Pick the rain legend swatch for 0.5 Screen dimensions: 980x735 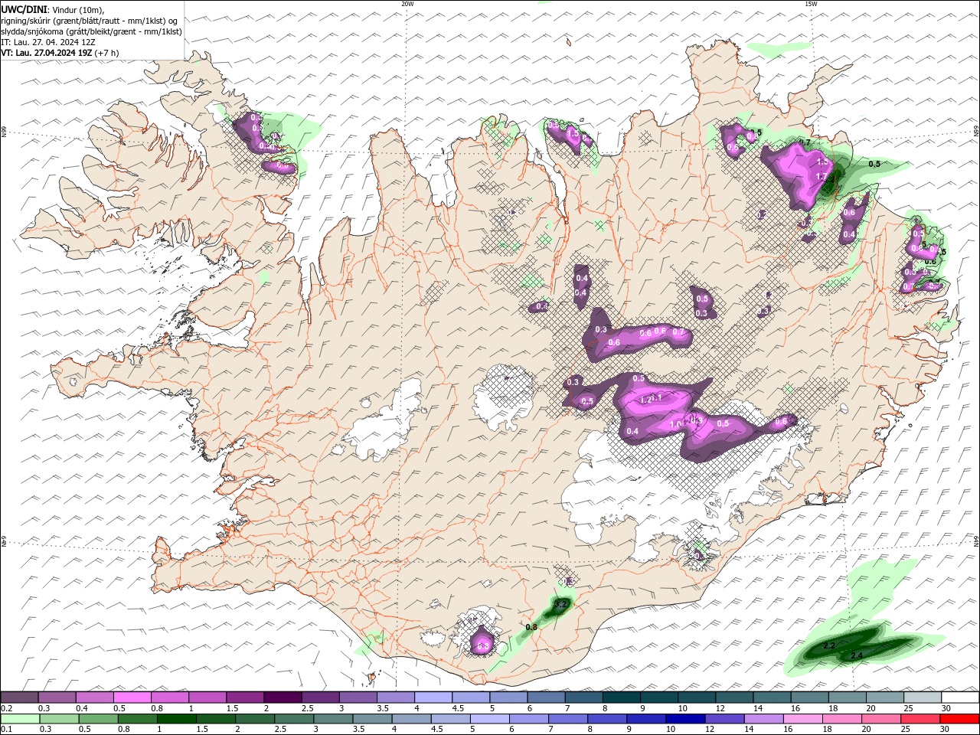pos(98,719)
